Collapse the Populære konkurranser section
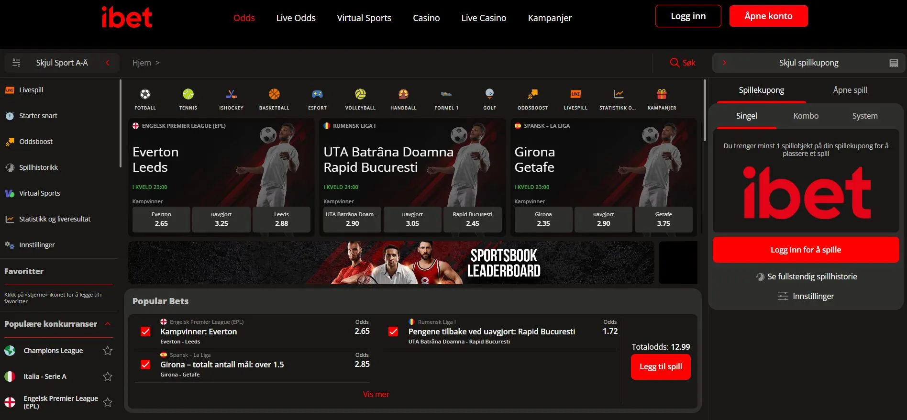 (x=108, y=324)
